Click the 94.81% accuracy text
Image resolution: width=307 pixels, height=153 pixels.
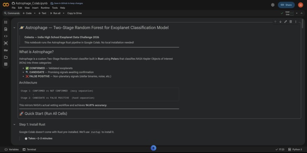point(96,105)
